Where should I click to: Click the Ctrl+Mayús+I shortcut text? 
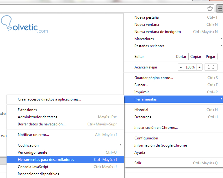(x=105, y=160)
